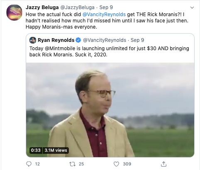This screenshot has width=200, height=170.
Task: Open the @VancityReynolds mention link
Action: [104, 15]
